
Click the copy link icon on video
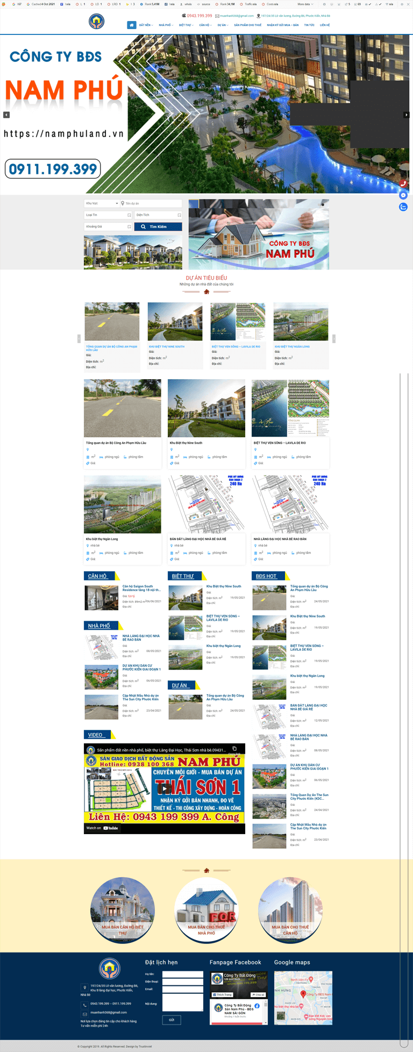point(234,749)
